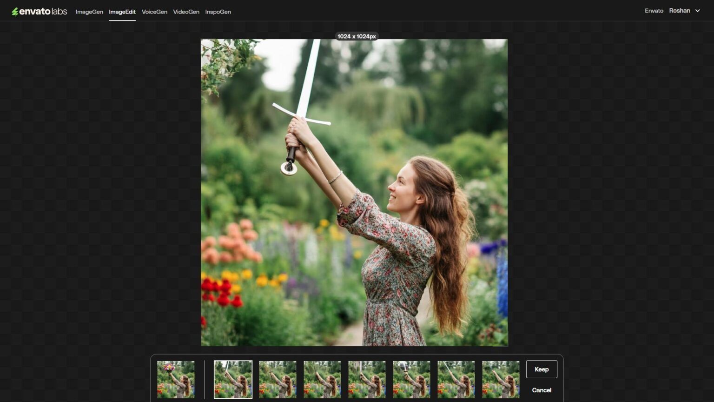Open the VideoGen section
This screenshot has height=402, width=714.
click(186, 12)
